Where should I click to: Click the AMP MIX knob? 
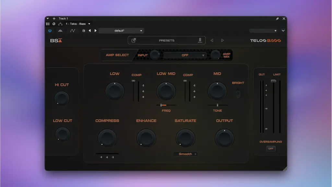(x=216, y=55)
